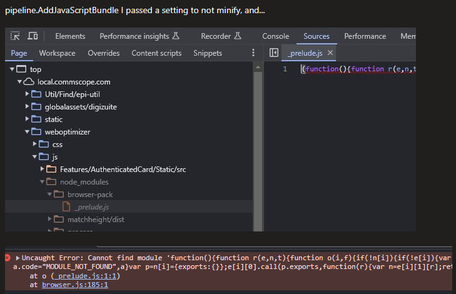
Task: Select the Workspace sub-tab
Action: coord(57,53)
